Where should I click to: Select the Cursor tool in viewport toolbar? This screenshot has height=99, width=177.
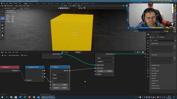[2, 15]
